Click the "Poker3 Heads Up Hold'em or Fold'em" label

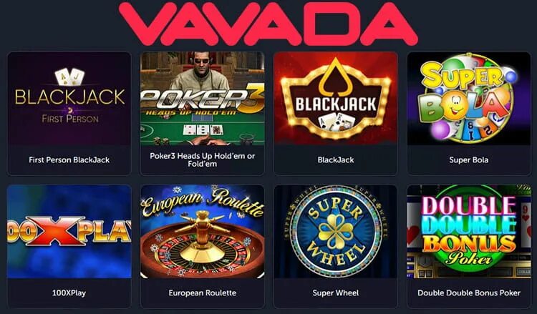pos(203,160)
